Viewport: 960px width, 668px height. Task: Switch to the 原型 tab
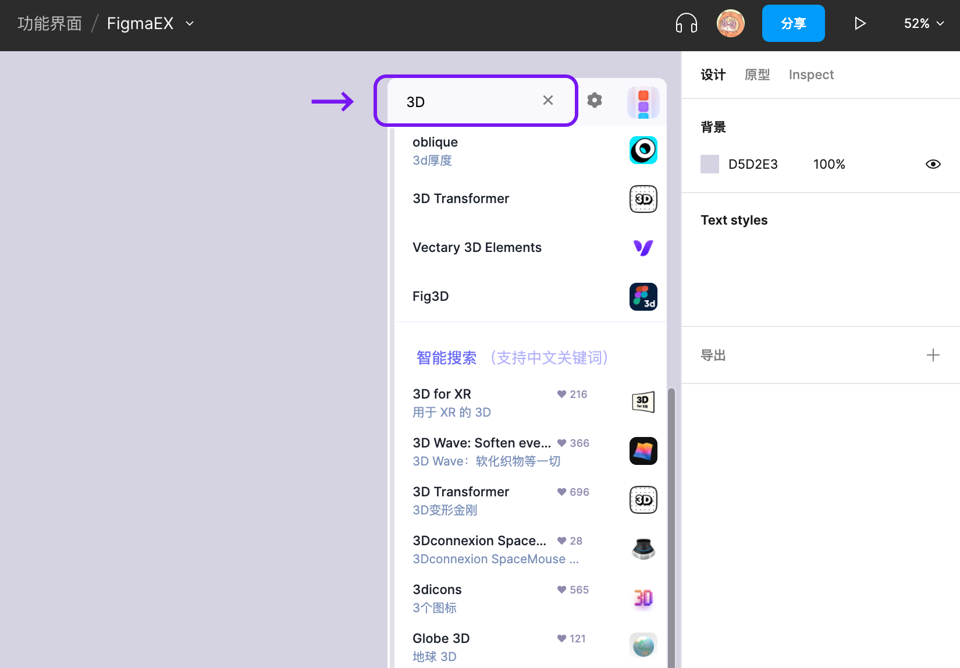(758, 74)
